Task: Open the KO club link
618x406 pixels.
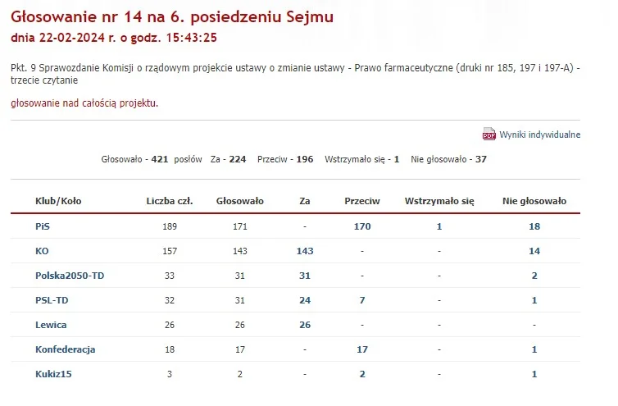Action: click(x=42, y=251)
